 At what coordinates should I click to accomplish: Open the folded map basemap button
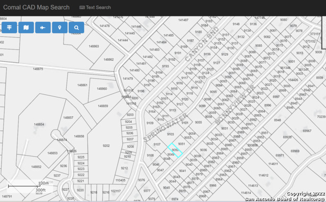[26, 28]
